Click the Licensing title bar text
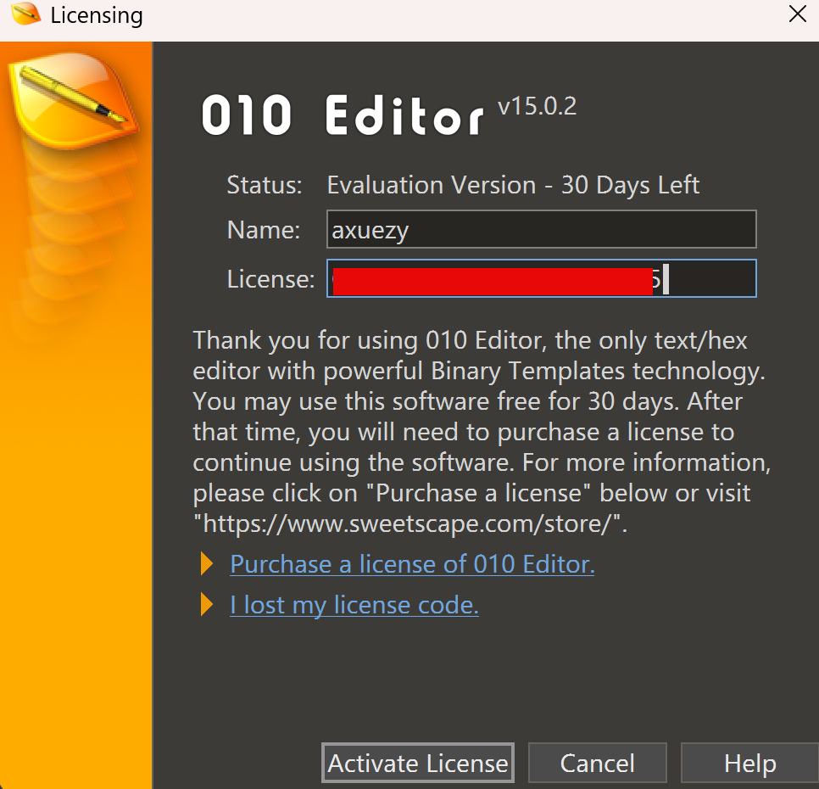819x789 pixels. click(97, 15)
